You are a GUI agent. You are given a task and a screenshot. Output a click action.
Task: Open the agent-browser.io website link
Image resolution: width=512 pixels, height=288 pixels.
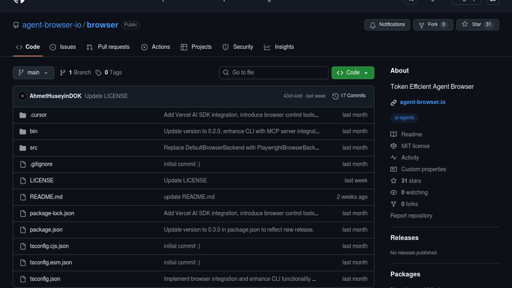[422, 102]
